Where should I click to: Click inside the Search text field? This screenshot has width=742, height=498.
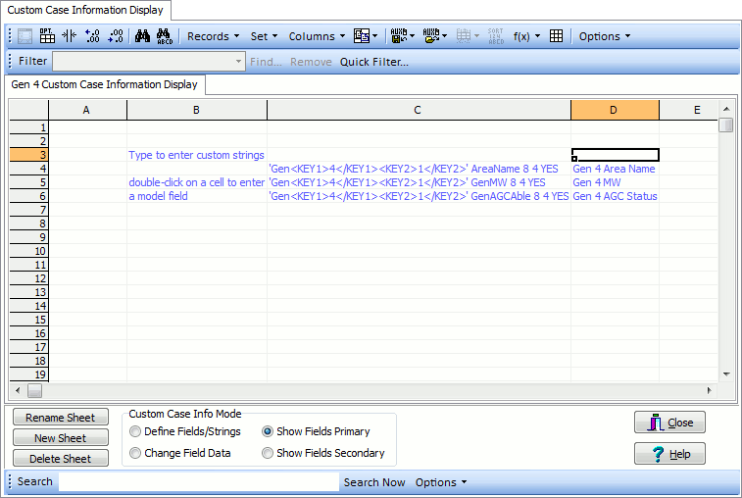[x=198, y=482]
